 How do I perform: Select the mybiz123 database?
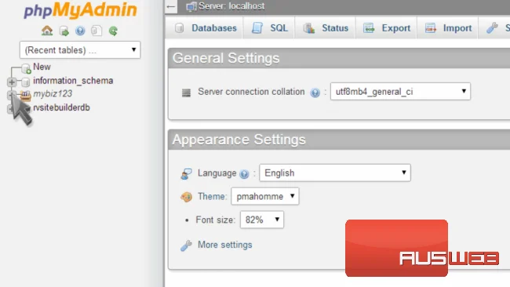pos(53,93)
